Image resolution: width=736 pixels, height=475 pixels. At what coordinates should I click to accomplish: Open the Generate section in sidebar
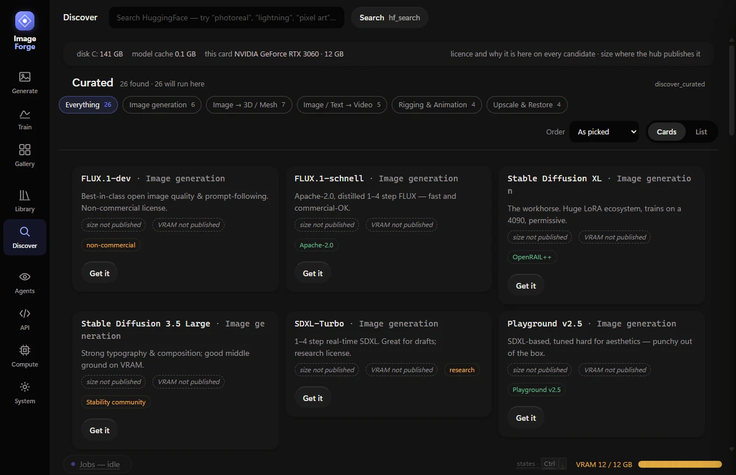[25, 82]
